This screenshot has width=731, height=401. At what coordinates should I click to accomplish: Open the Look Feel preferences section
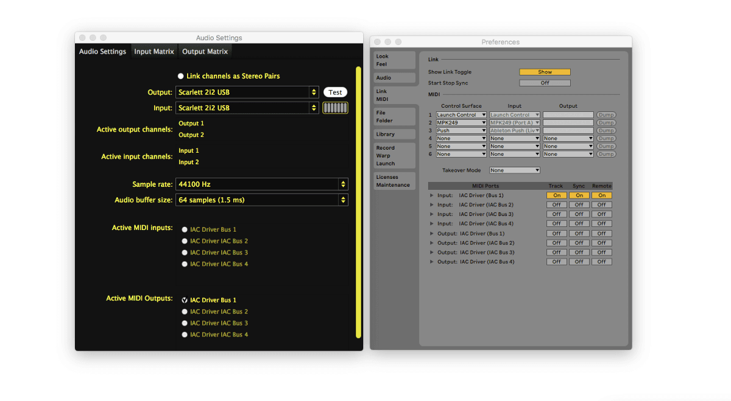pos(394,60)
